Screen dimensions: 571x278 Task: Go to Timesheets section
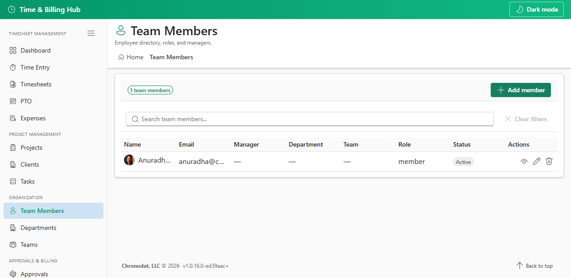pos(54,84)
